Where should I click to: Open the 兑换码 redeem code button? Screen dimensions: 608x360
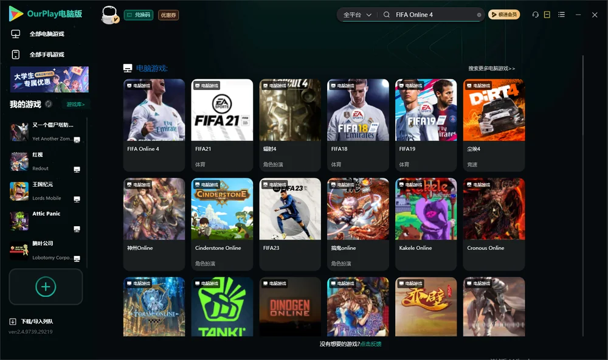click(139, 15)
